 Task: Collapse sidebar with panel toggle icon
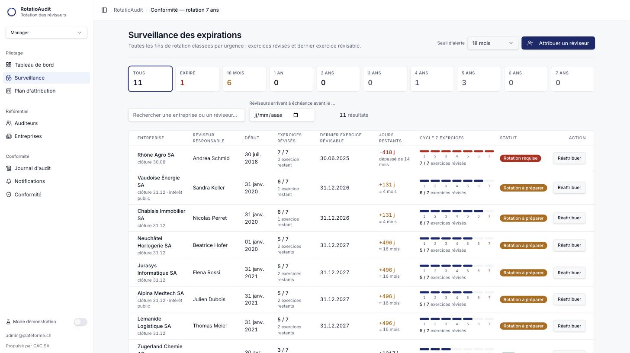(104, 10)
